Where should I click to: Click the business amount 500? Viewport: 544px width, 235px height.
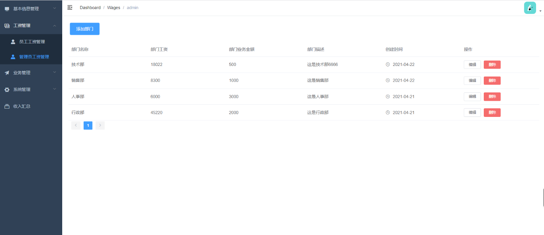(x=233, y=64)
